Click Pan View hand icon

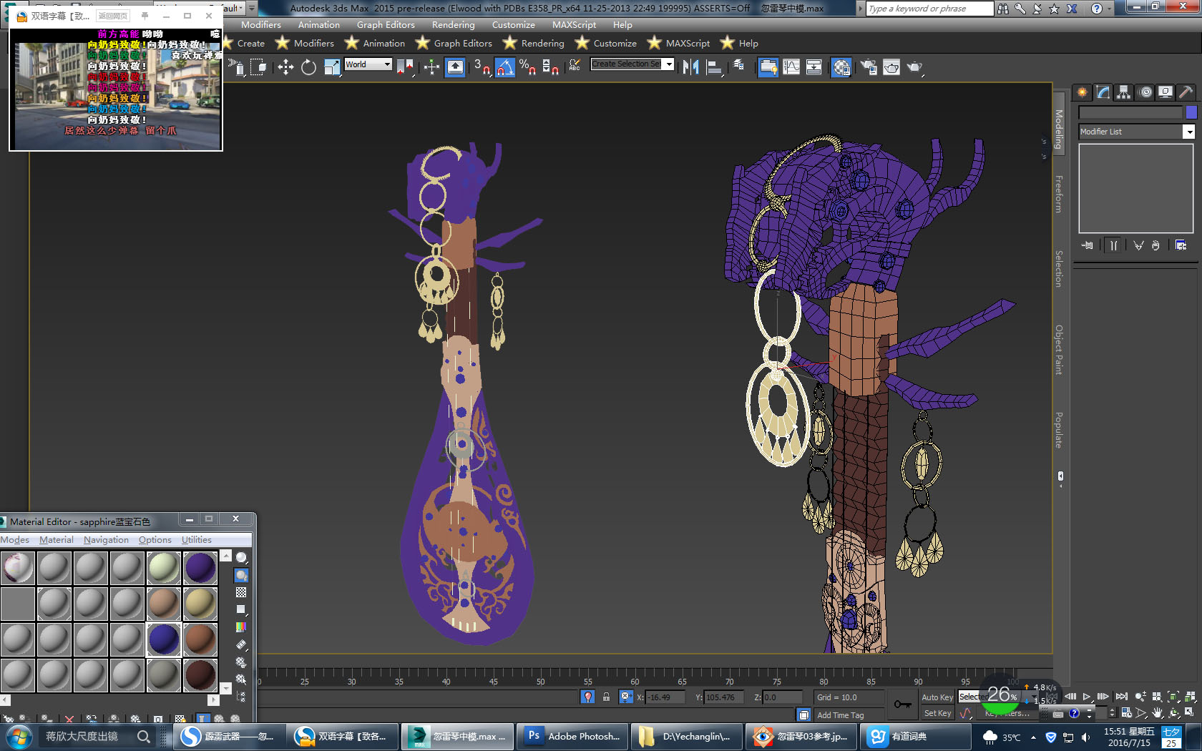[x=1157, y=713]
